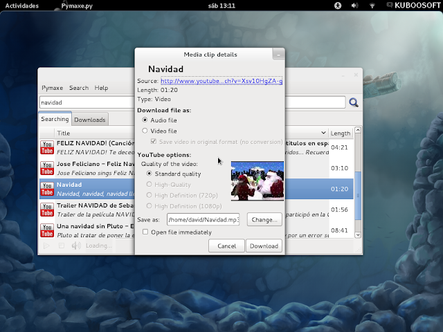The image size is (443, 332).
Task: Open the system volume icon in top panel
Action: [354, 6]
